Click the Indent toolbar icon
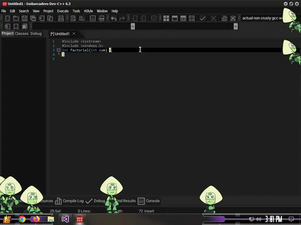This screenshot has height=225, width=301. point(135,18)
